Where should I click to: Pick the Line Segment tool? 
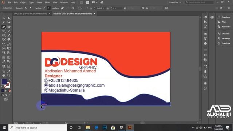tap(9, 31)
